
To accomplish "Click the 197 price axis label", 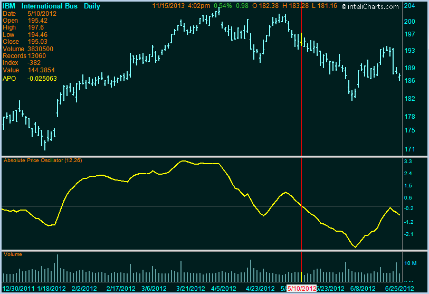I will 409,34.
